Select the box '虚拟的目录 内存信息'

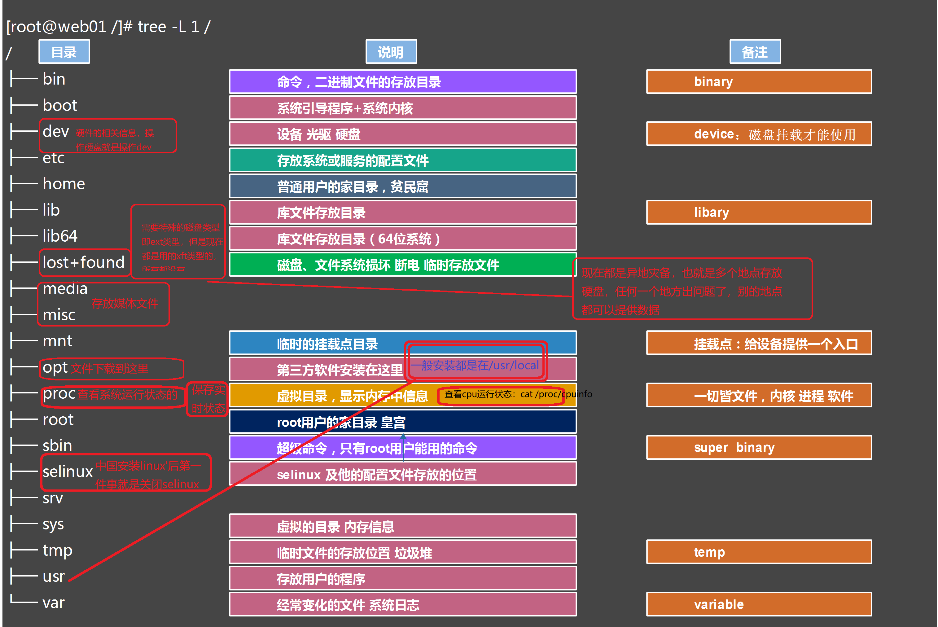click(x=403, y=526)
